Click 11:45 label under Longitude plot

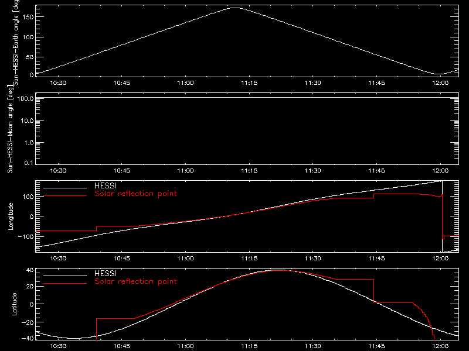376,258
